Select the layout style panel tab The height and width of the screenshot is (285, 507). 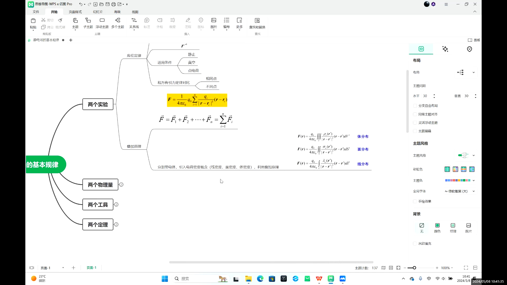coord(421,49)
